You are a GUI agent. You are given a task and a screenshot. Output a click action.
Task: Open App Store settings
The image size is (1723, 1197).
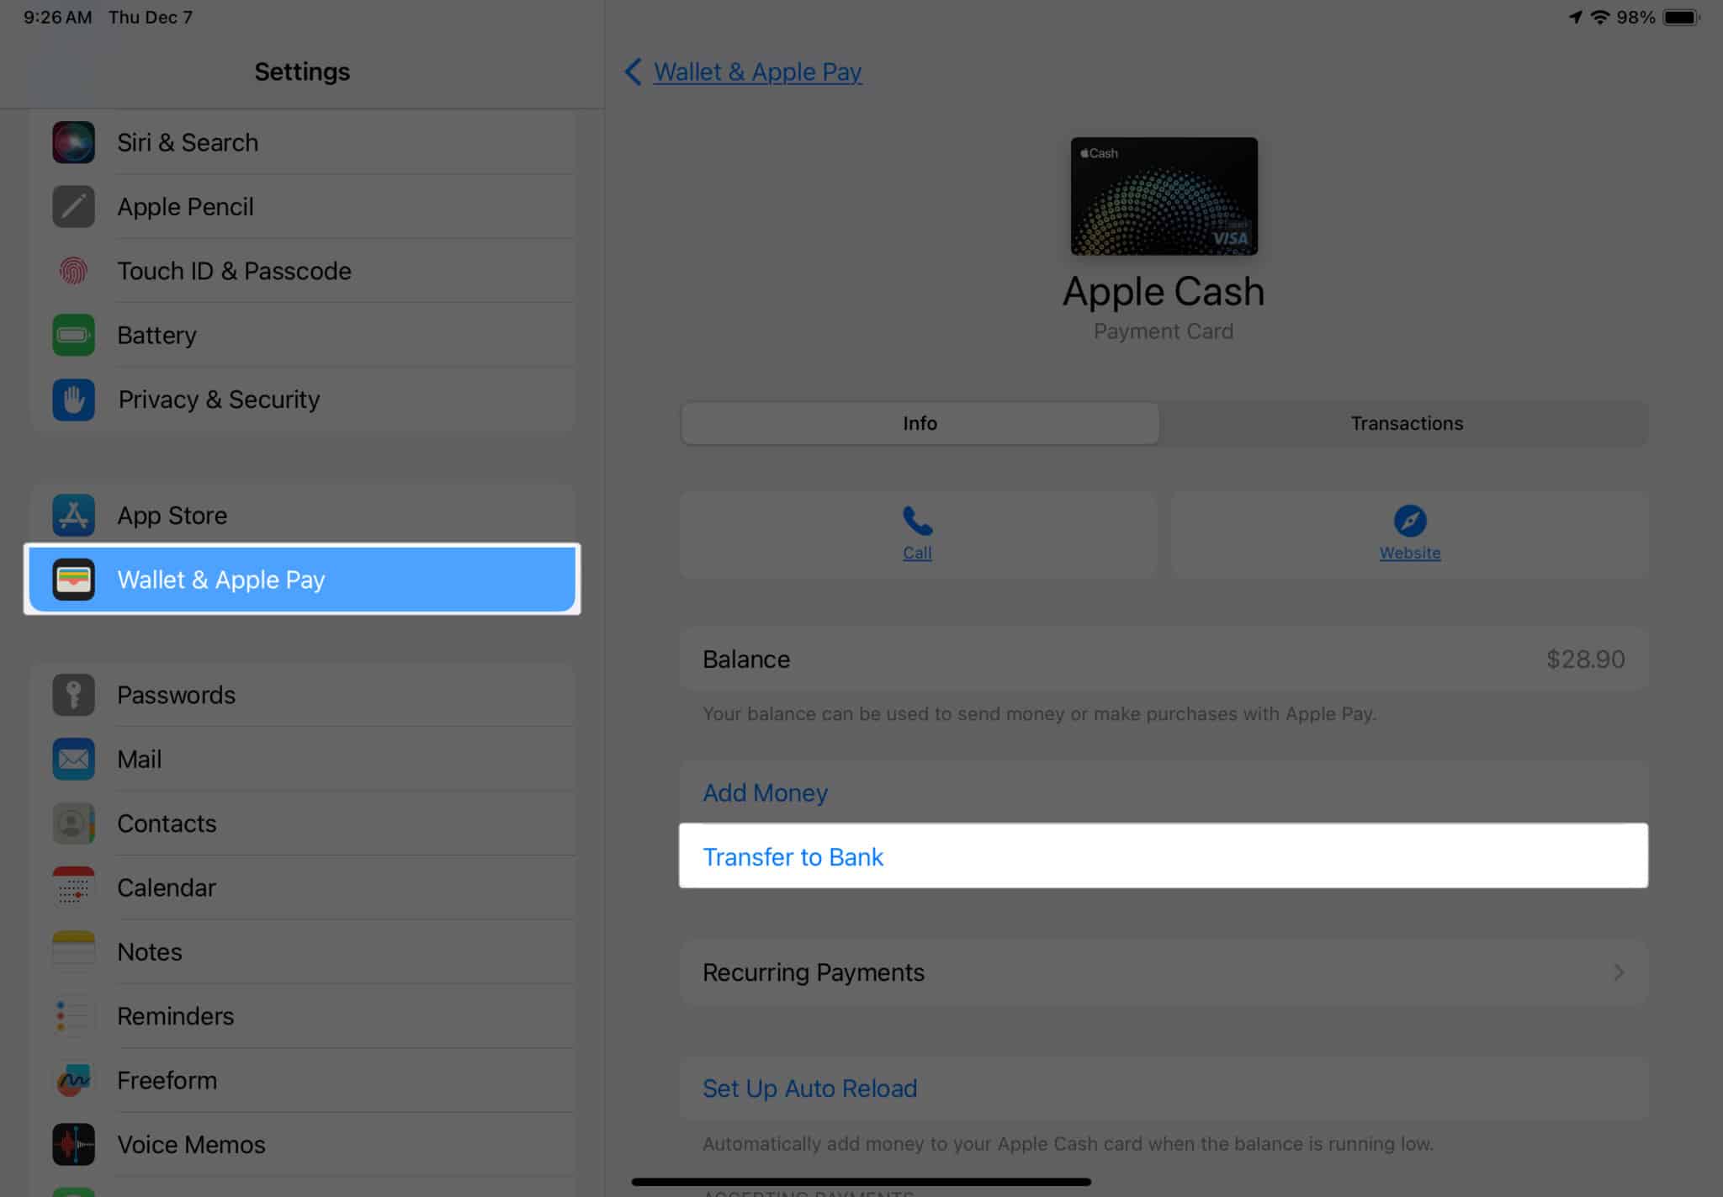(303, 515)
